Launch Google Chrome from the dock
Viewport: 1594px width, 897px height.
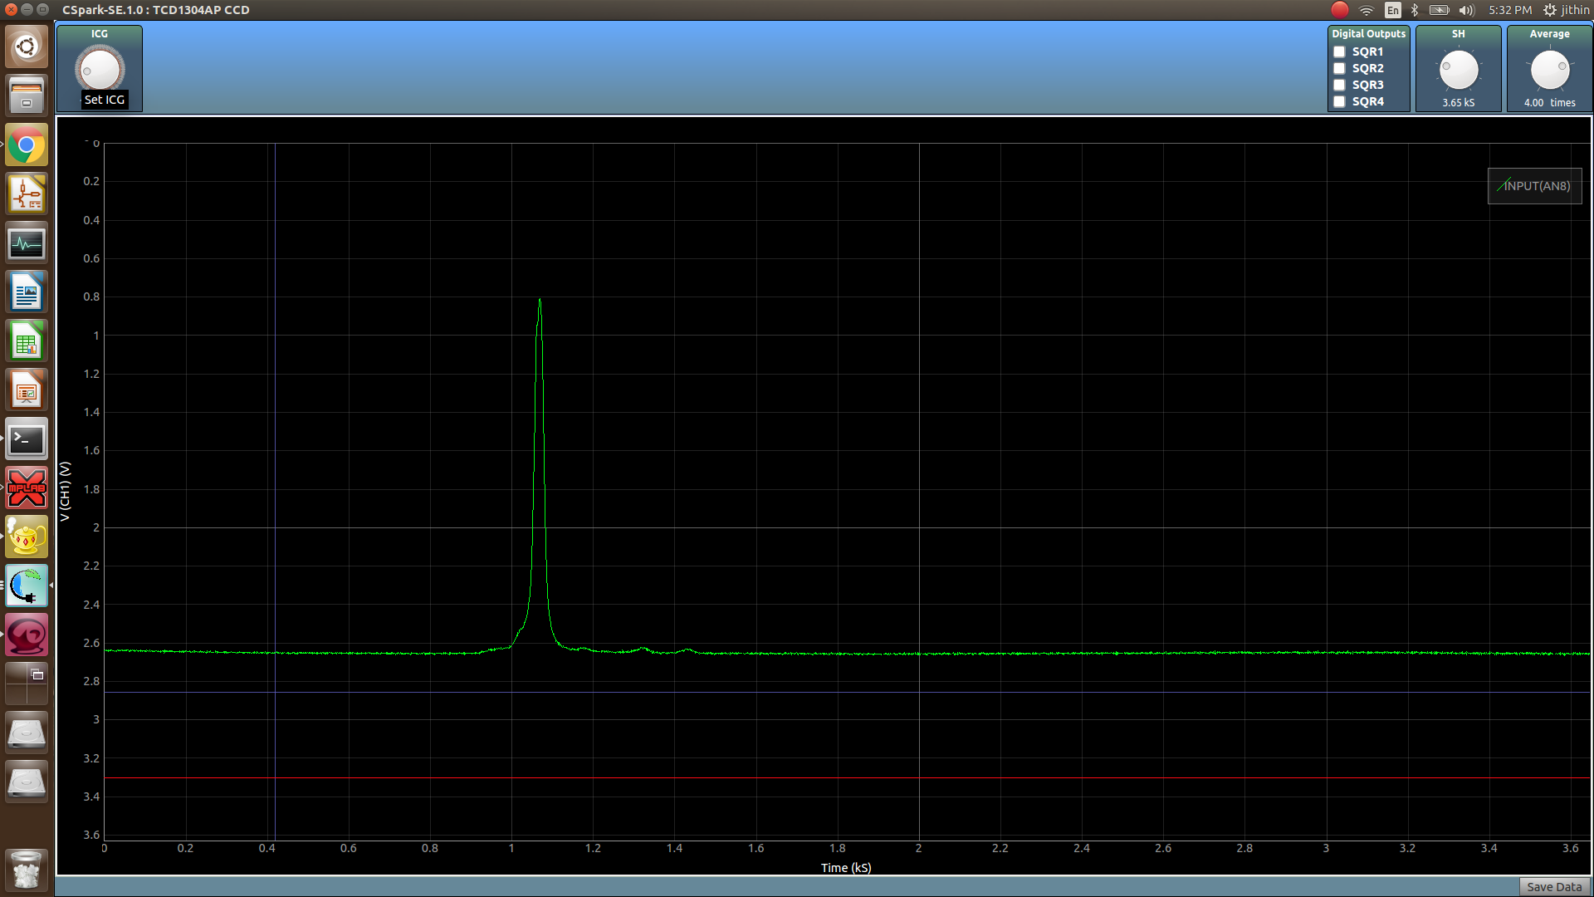[27, 145]
